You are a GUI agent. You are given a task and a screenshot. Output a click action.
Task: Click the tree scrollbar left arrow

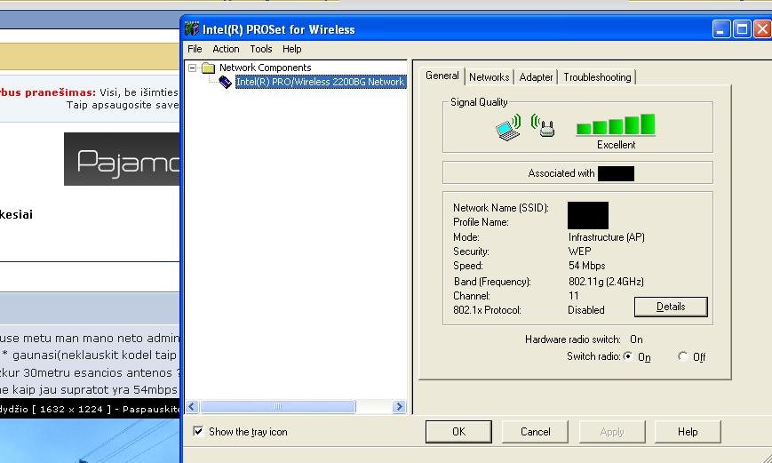[x=193, y=406]
